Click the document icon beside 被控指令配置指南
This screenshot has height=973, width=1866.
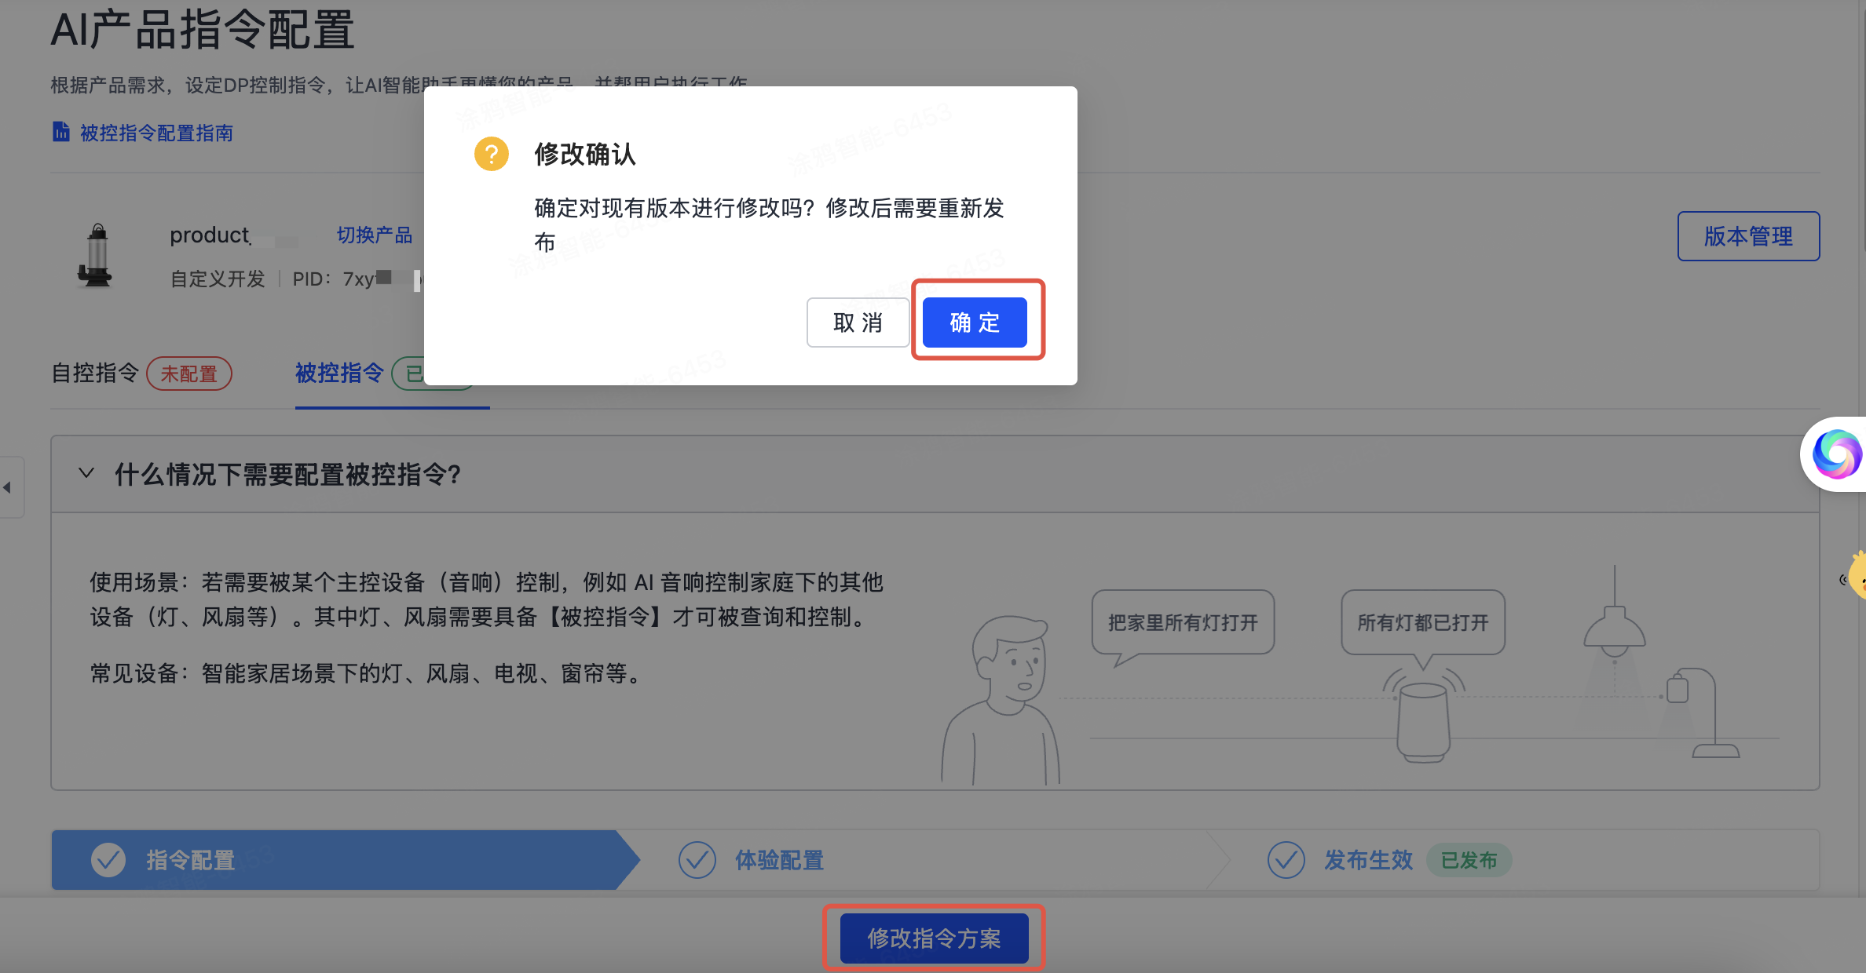pyautogui.click(x=60, y=132)
